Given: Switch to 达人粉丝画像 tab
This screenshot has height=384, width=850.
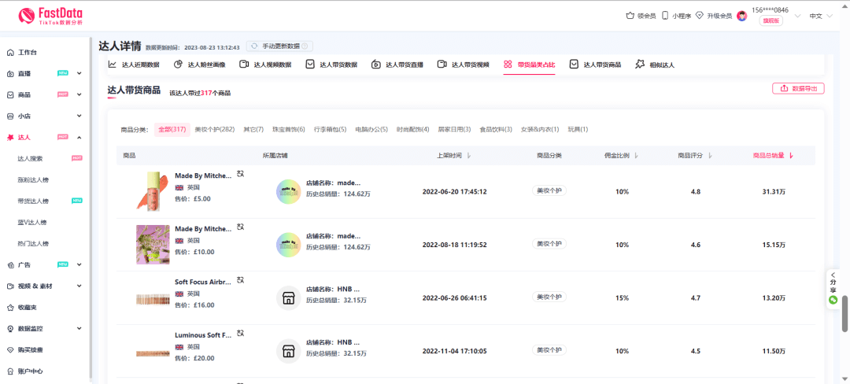Looking at the screenshot, I should tap(199, 65).
